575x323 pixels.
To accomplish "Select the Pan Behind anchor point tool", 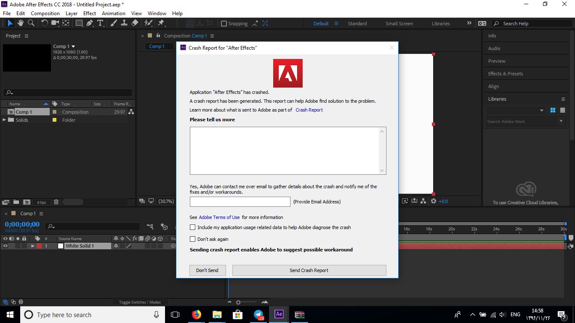I will 66,23.
